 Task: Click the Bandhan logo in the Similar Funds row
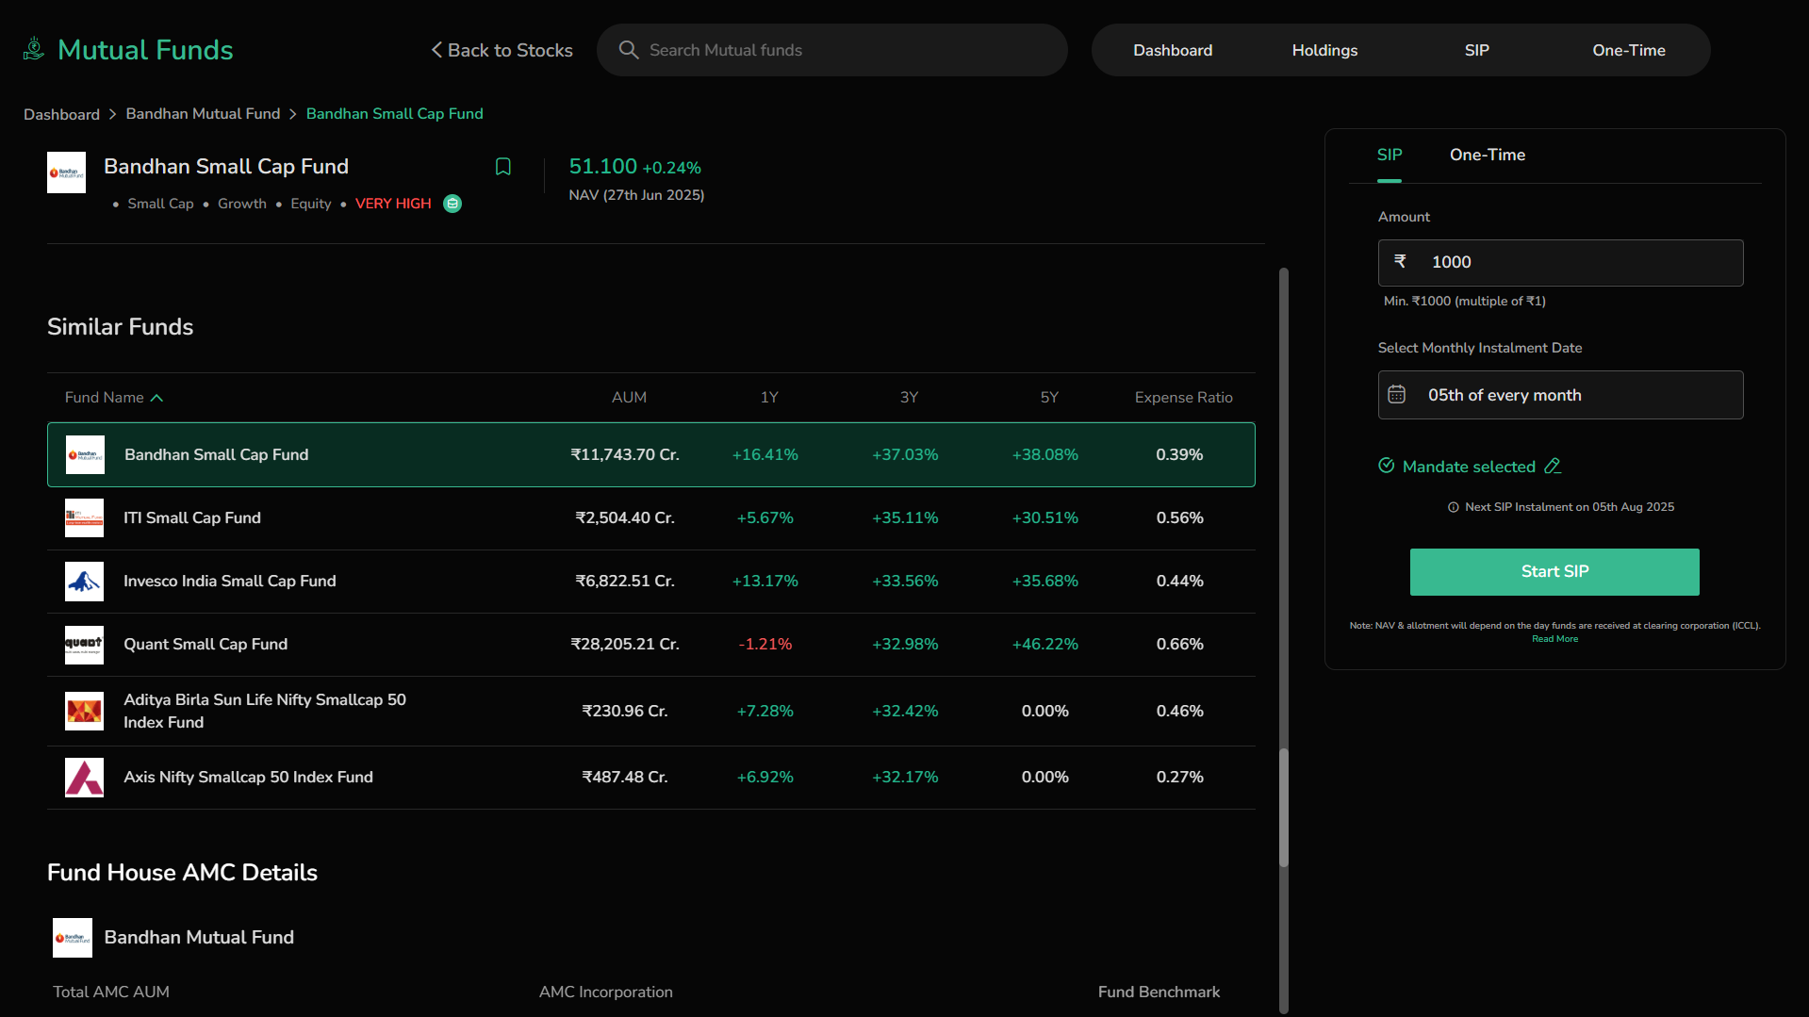tap(85, 454)
